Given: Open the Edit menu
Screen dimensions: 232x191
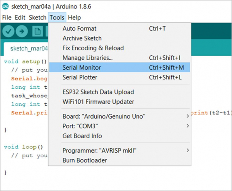Looking at the screenshot, I should click(x=20, y=17).
